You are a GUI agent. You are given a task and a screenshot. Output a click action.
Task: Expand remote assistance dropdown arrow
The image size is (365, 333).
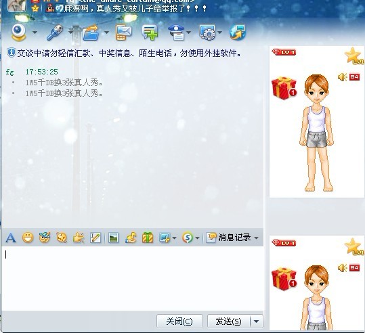point(219,32)
